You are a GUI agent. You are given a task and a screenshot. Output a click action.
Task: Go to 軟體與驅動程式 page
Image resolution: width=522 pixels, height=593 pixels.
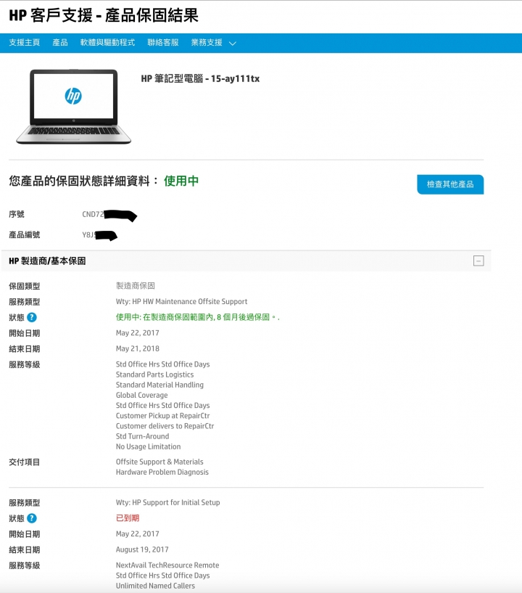pos(107,43)
